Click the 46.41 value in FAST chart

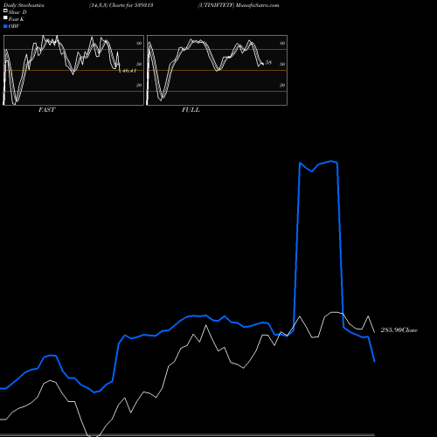129,71
